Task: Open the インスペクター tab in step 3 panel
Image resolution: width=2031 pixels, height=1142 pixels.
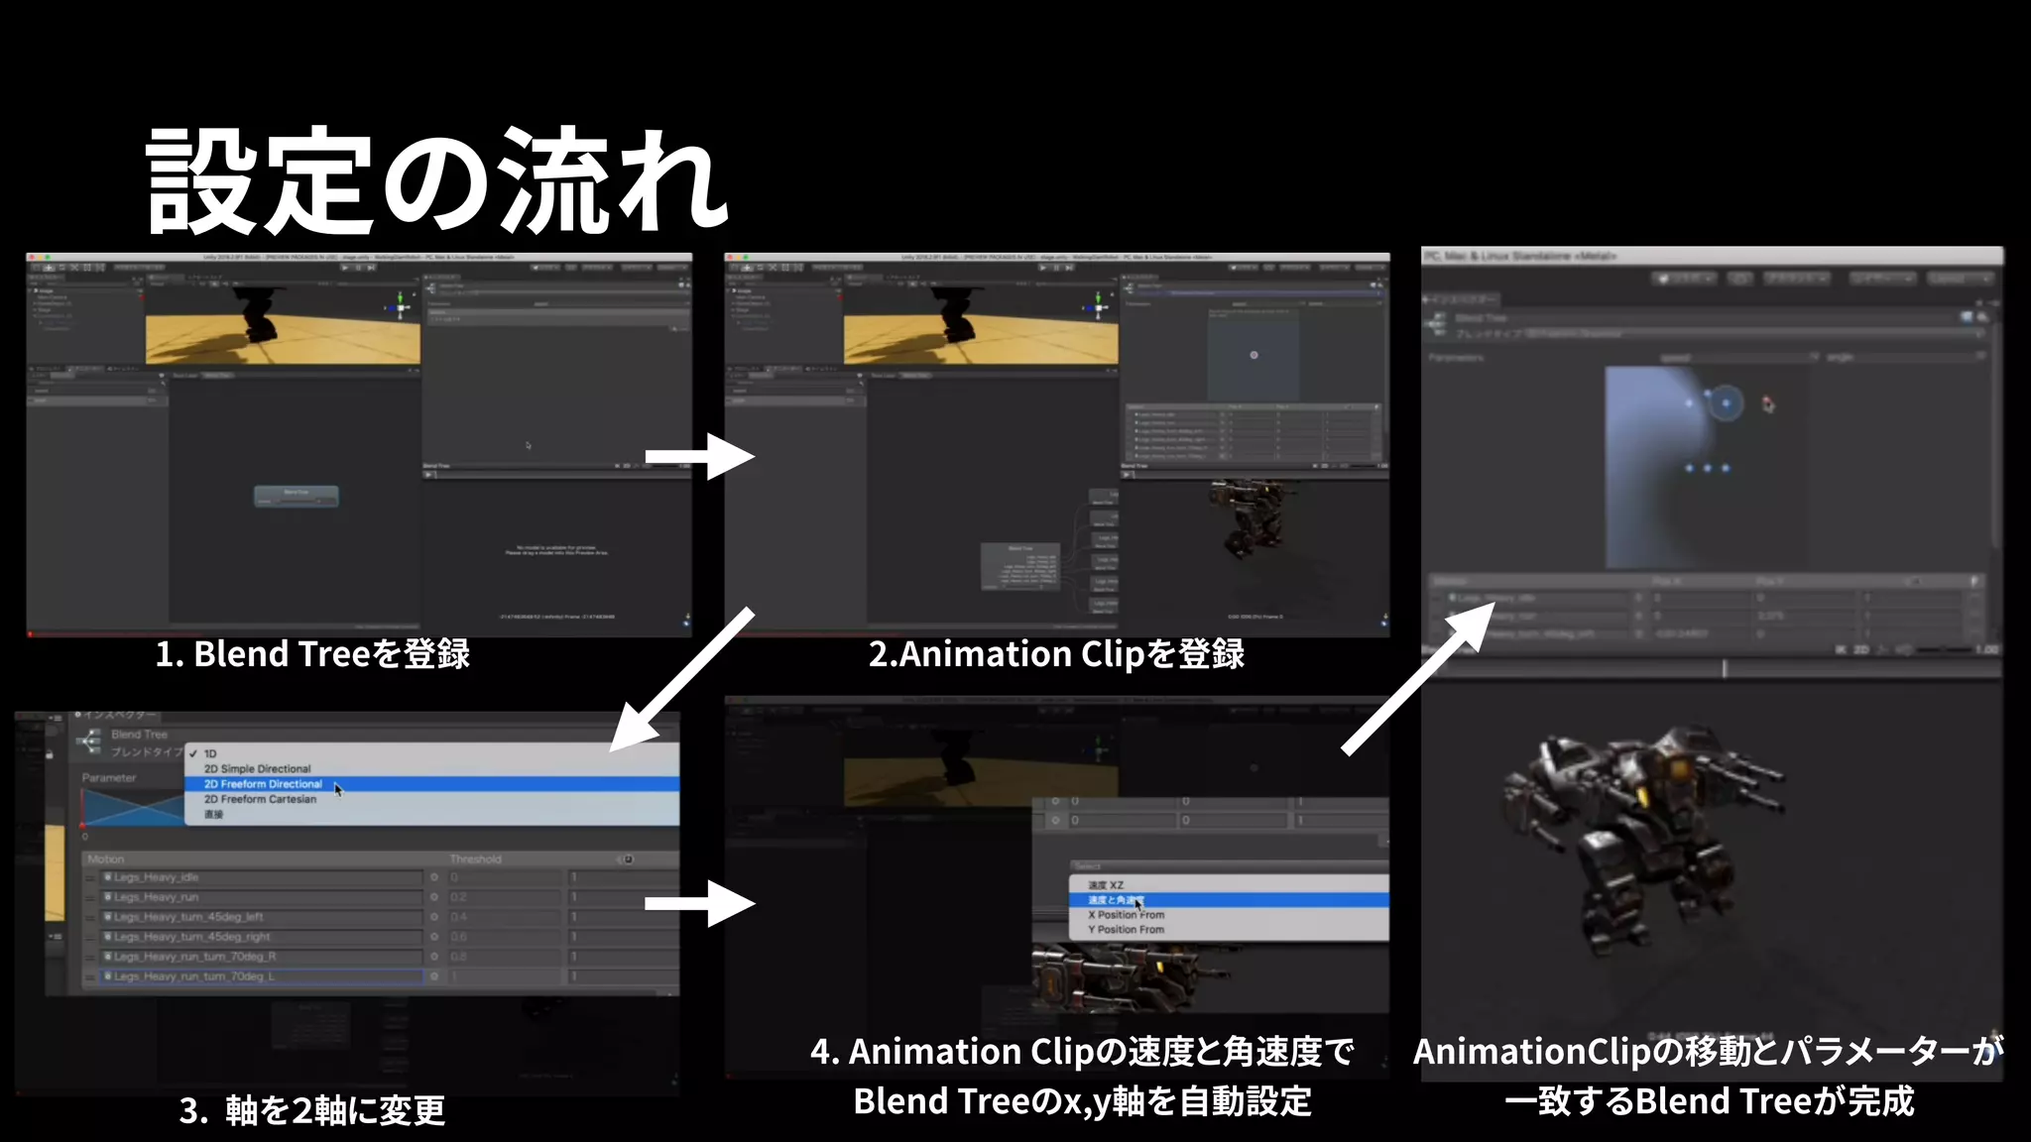Action: tap(116, 715)
